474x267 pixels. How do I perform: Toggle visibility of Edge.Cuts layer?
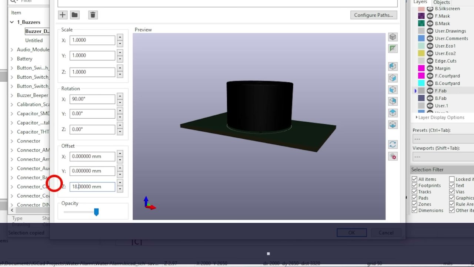[430, 61]
